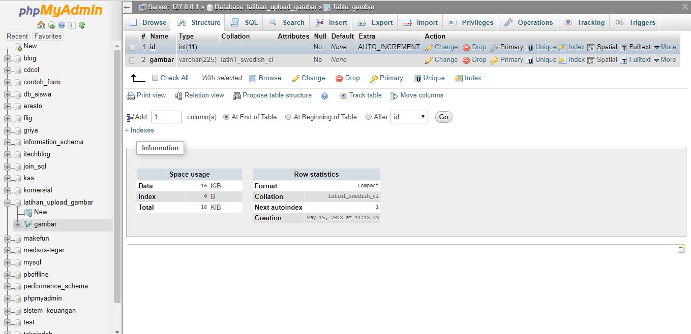Expand the gambar table node

pos(18,225)
